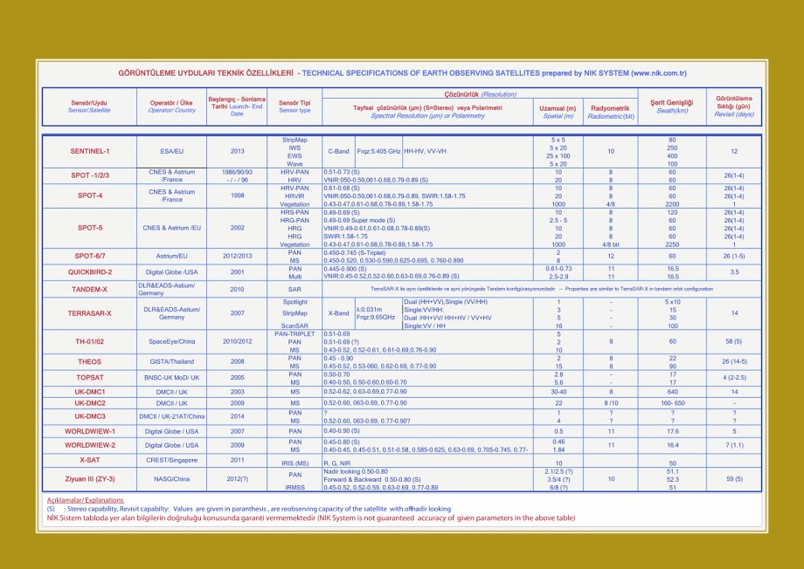The image size is (804, 569).
Task: Click the UK-DMC1 satellite name
Action: click(x=90, y=392)
